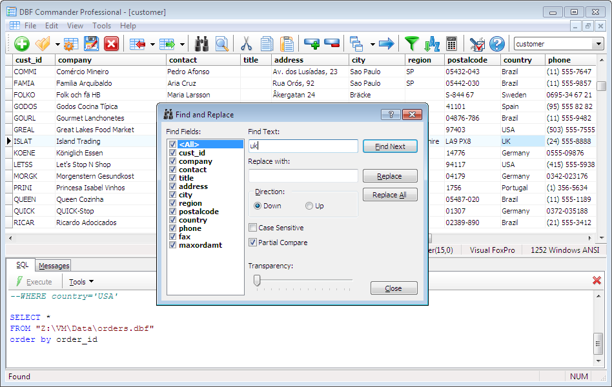Expand the Import dropdown arrow
This screenshot has width=612, height=387.
[x=152, y=45]
